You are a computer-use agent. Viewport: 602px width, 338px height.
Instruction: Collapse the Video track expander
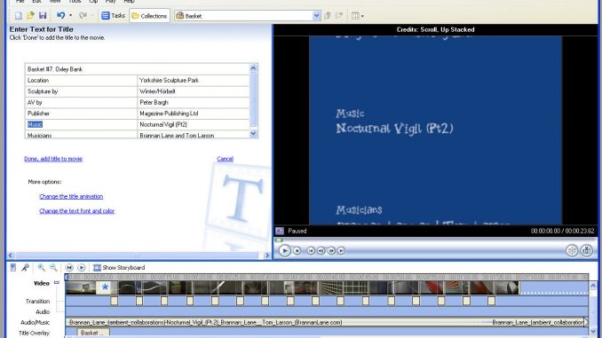(57, 283)
